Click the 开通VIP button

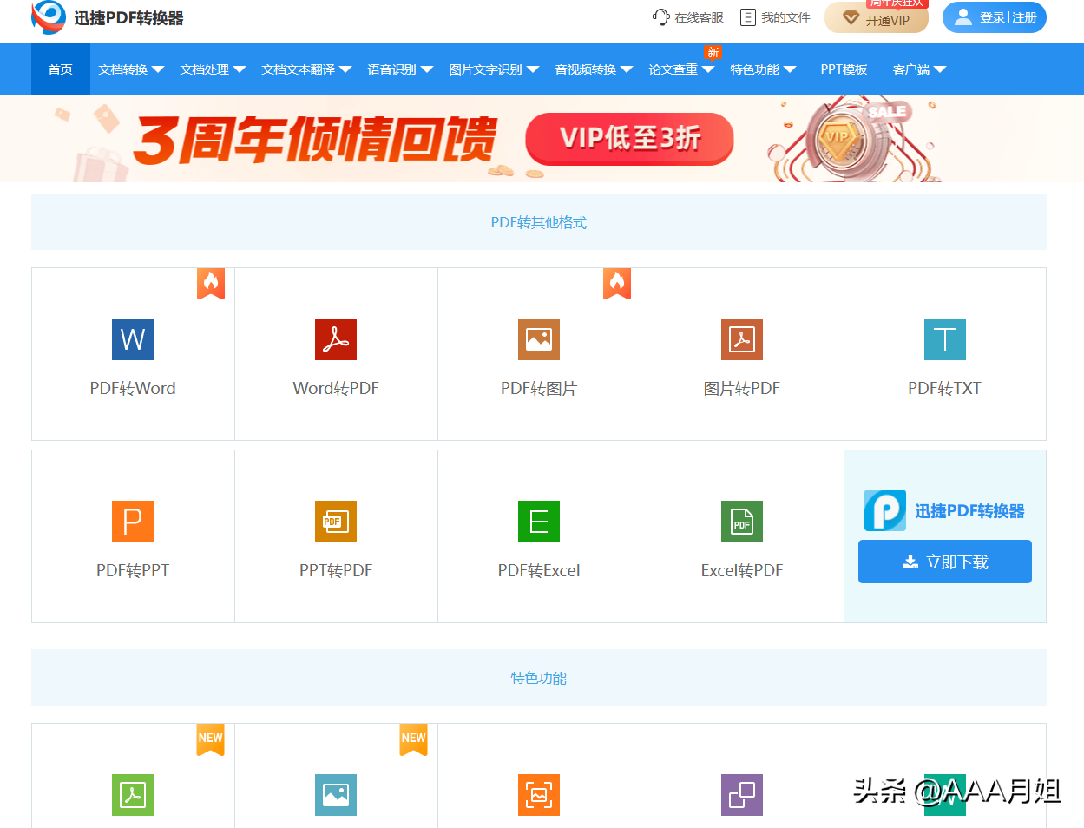coord(877,17)
